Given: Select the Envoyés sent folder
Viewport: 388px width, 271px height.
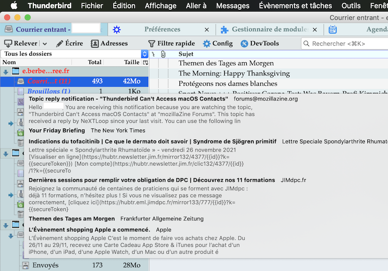Looking at the screenshot, I should tap(45, 265).
